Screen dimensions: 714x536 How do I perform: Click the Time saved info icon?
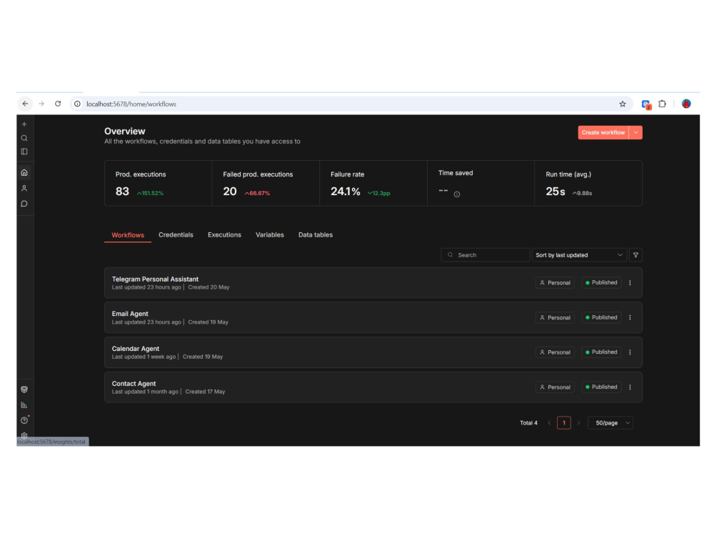(x=457, y=194)
